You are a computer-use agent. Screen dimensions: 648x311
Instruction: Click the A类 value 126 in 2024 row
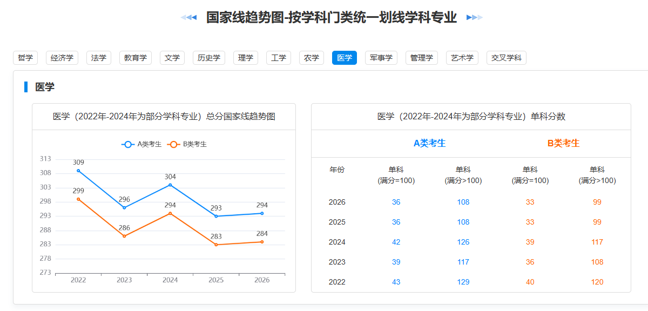(x=463, y=242)
